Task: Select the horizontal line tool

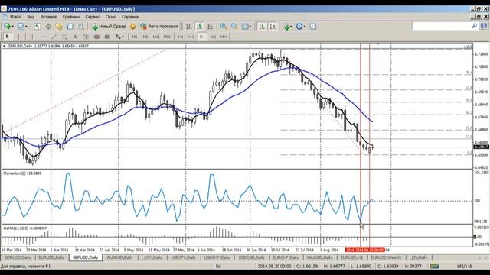Action: (x=43, y=37)
